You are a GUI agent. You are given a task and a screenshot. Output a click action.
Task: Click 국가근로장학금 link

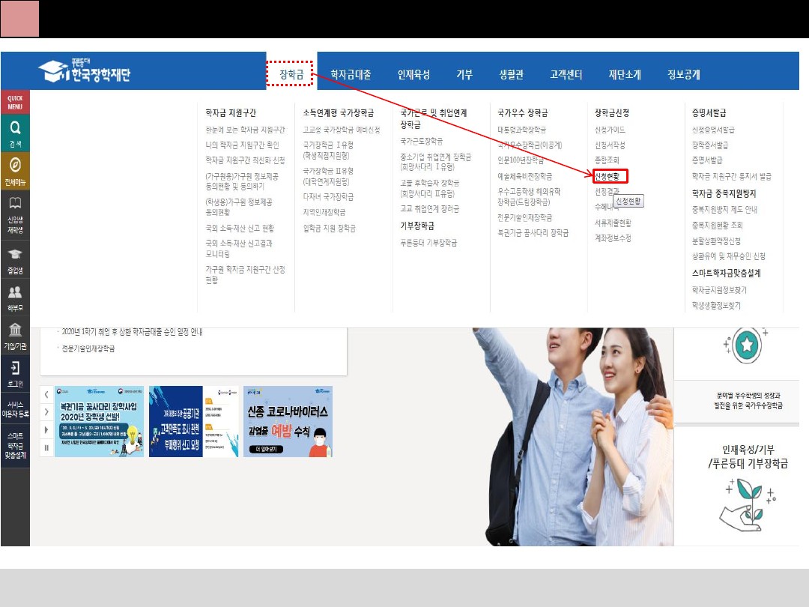[422, 141]
